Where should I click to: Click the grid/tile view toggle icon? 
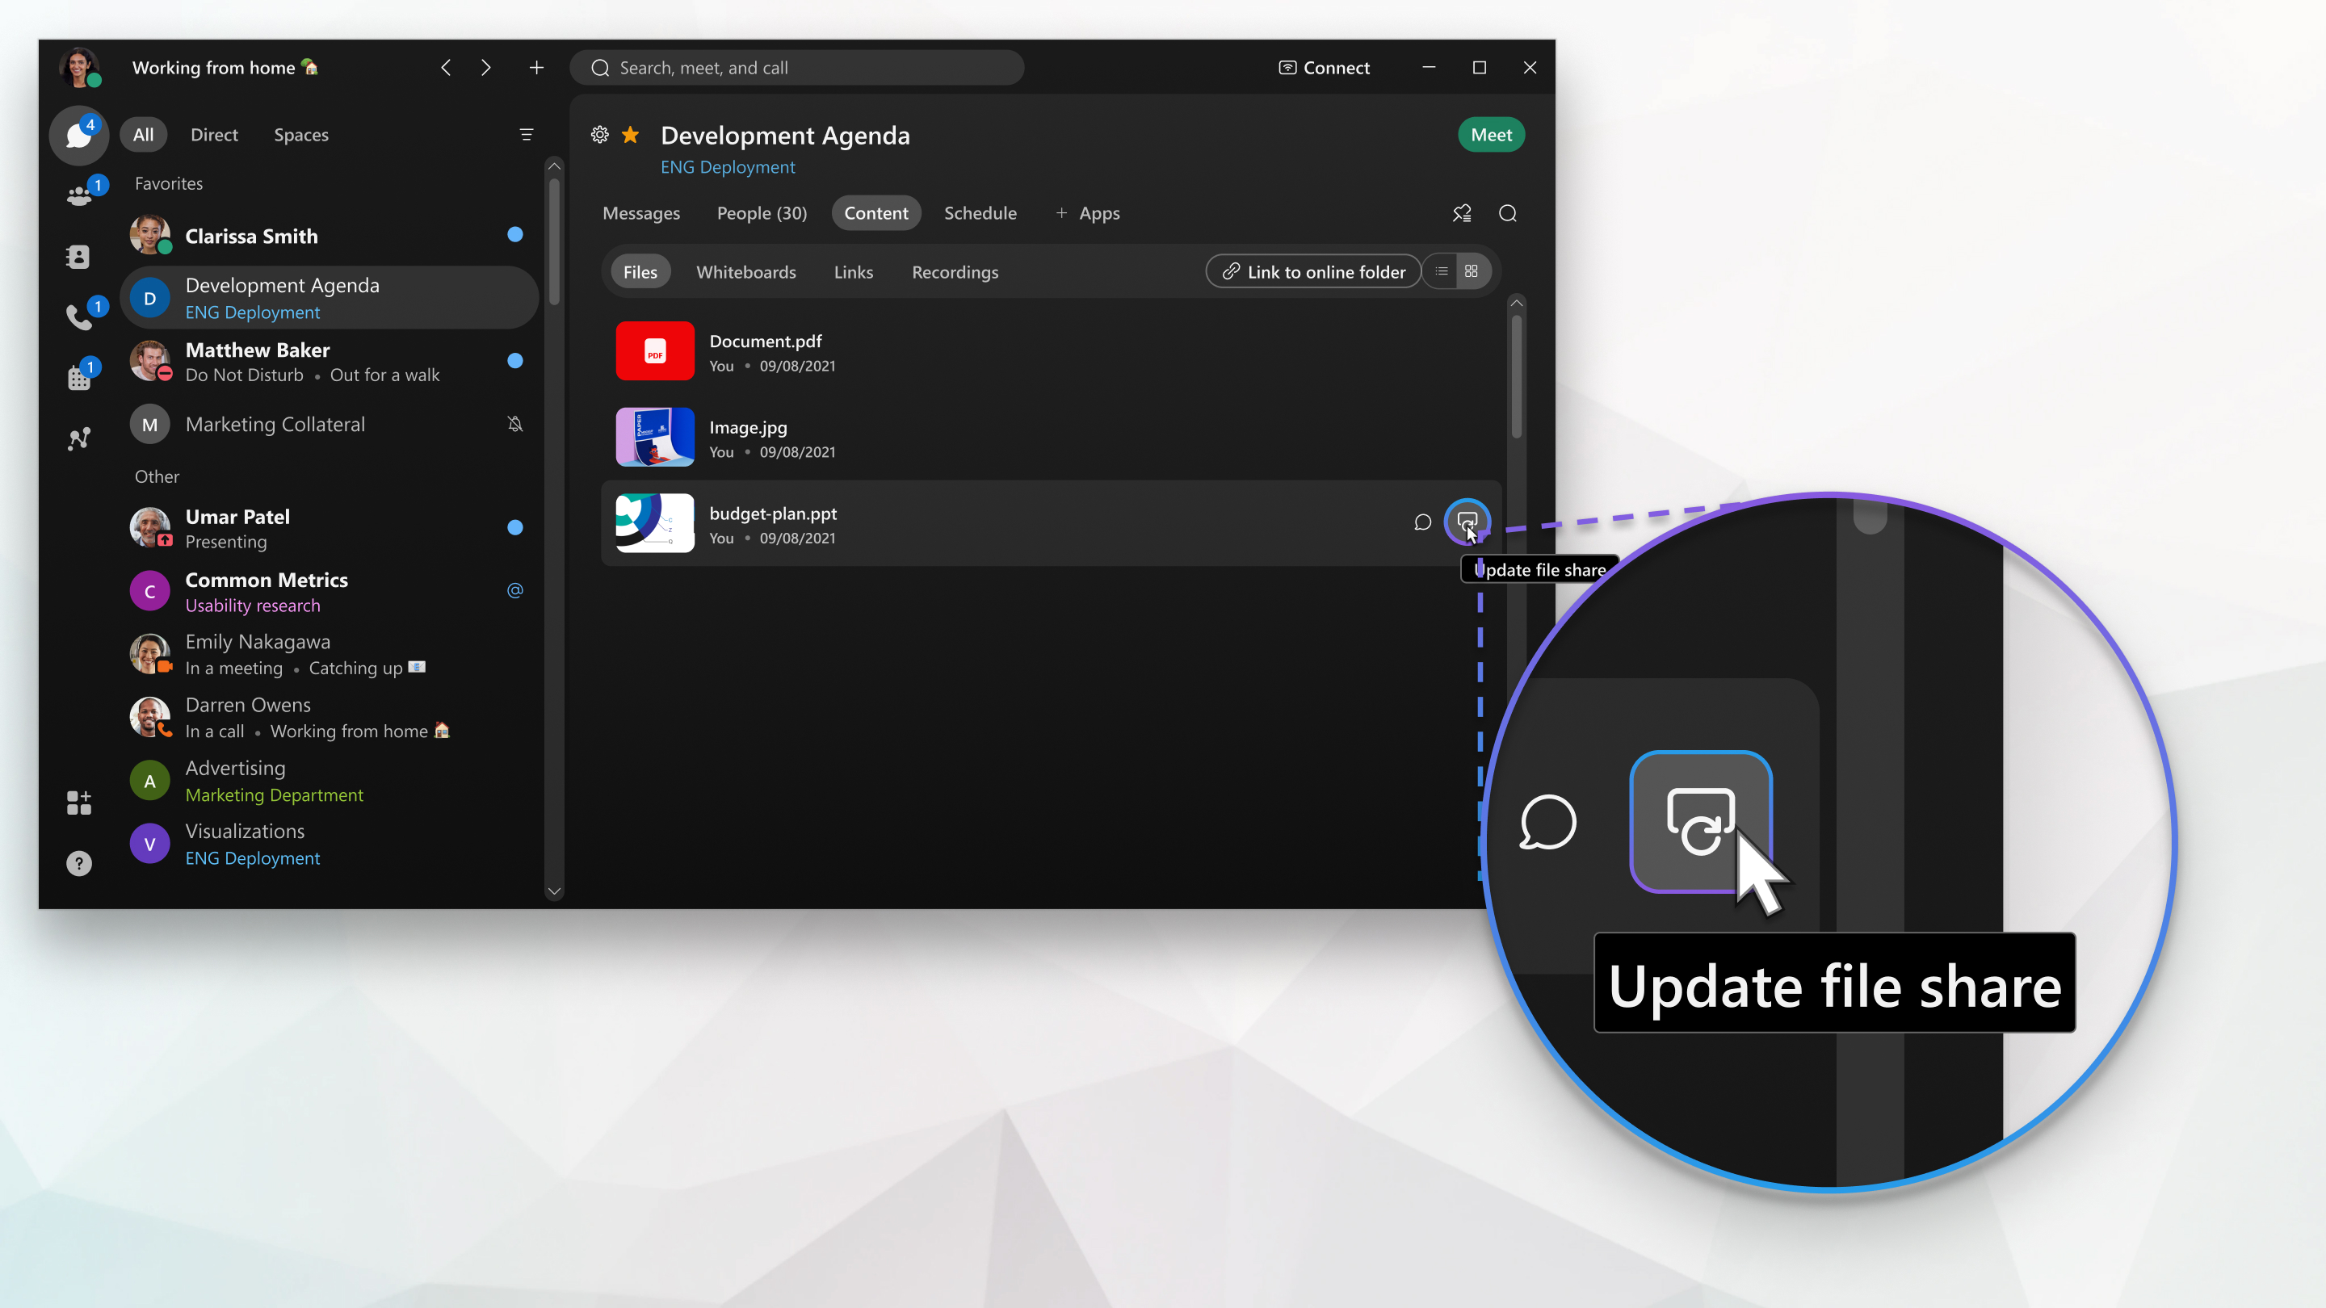tap(1472, 271)
